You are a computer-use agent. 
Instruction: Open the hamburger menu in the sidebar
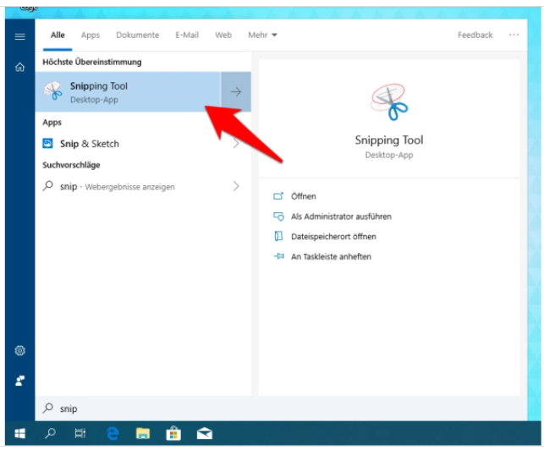coord(19,36)
